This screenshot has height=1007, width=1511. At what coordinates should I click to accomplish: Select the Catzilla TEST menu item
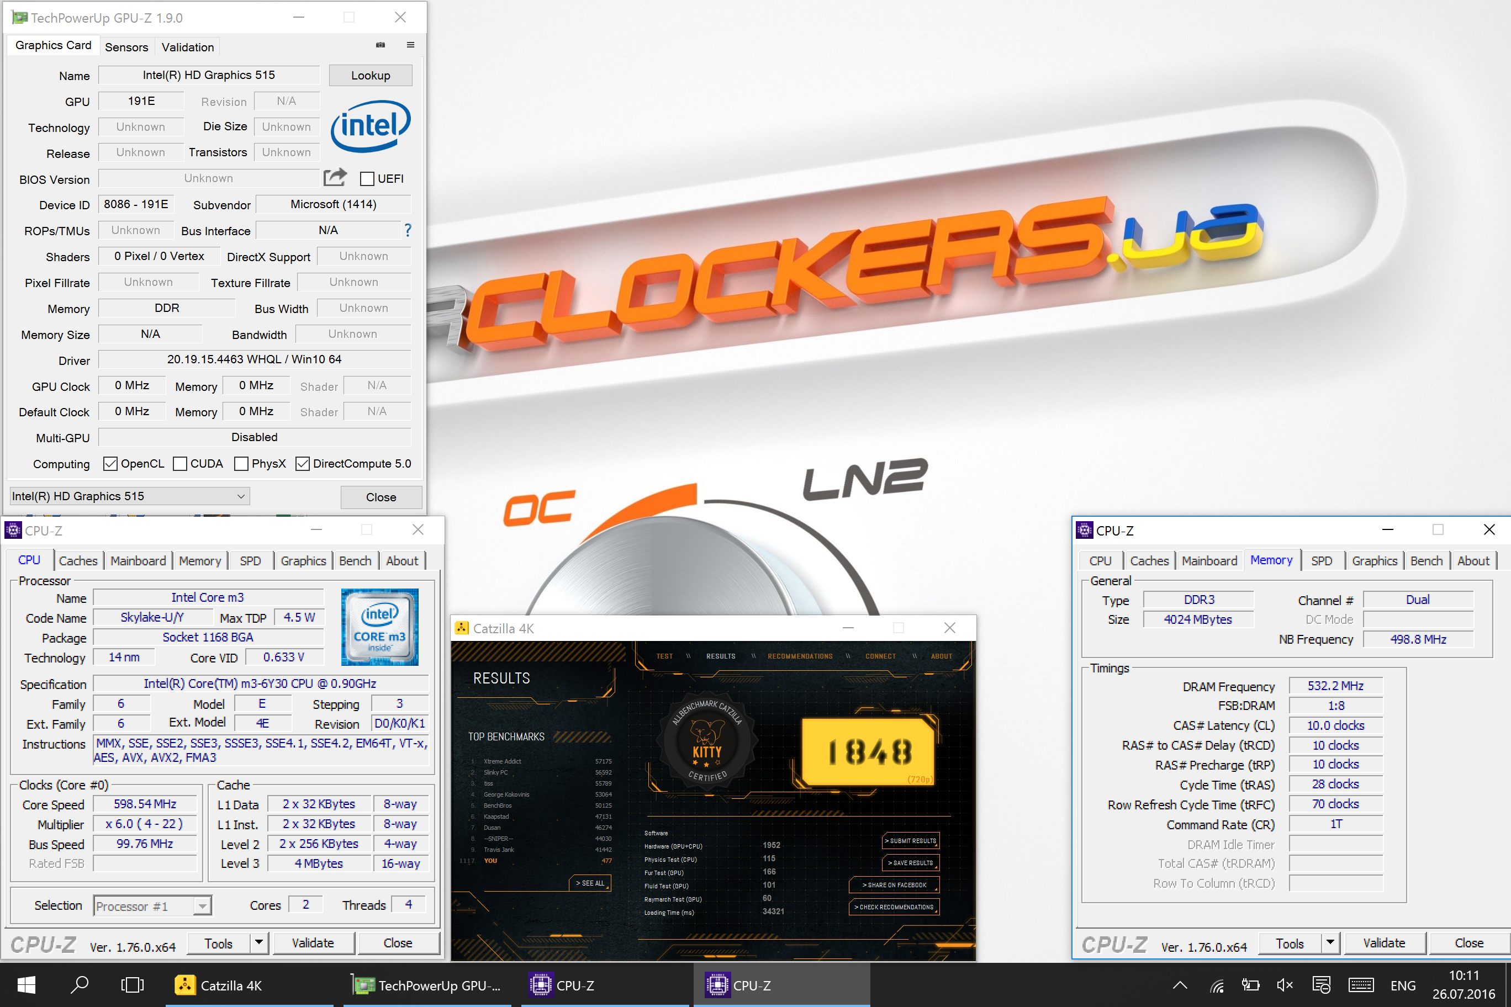pos(664,656)
